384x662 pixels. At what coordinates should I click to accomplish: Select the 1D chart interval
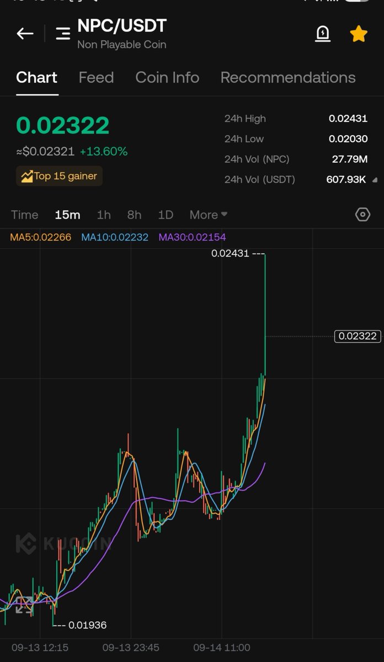tap(166, 215)
